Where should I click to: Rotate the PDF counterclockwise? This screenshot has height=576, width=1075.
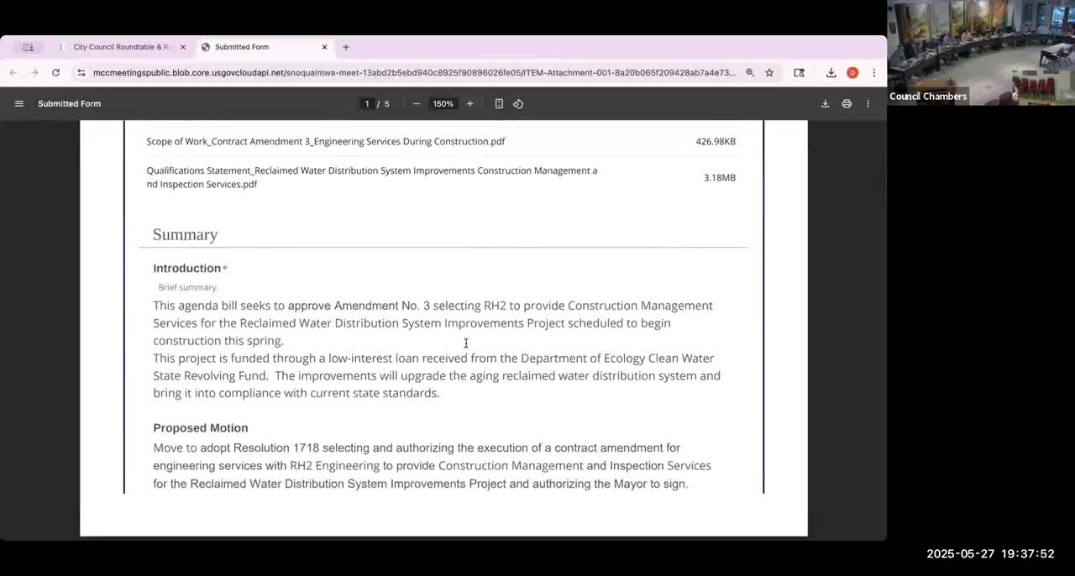click(x=518, y=103)
